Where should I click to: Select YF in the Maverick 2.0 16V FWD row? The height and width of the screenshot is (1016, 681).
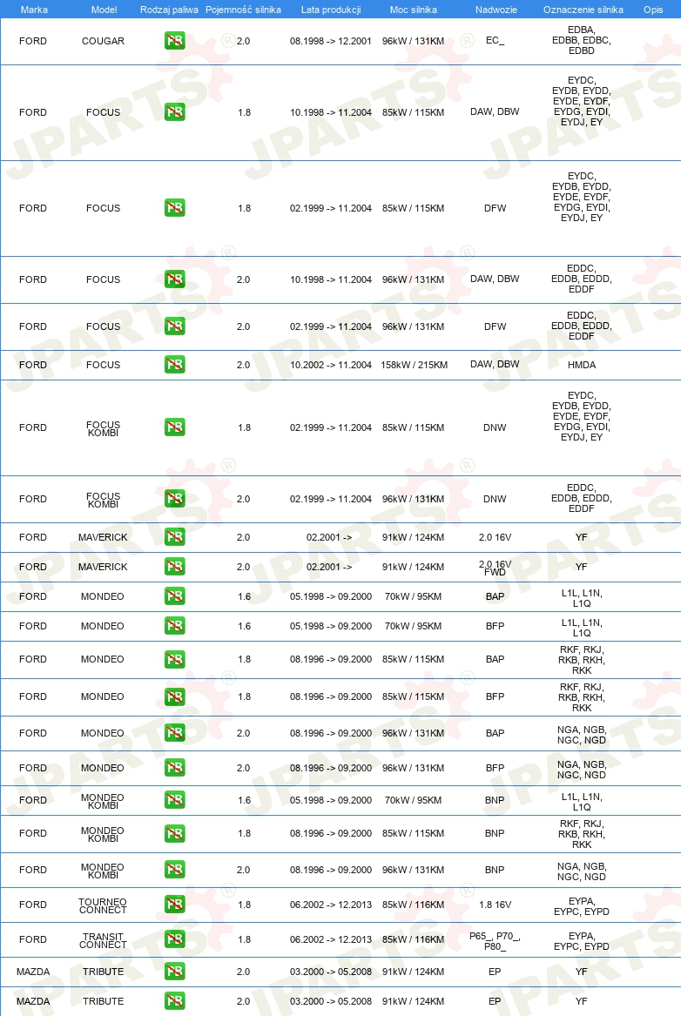[581, 567]
